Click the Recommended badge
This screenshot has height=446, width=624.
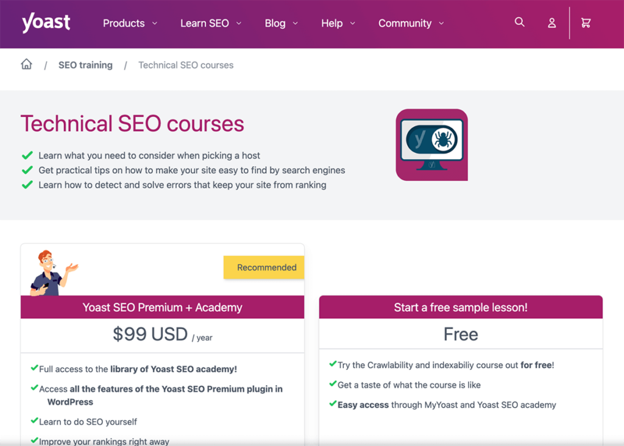coord(263,267)
